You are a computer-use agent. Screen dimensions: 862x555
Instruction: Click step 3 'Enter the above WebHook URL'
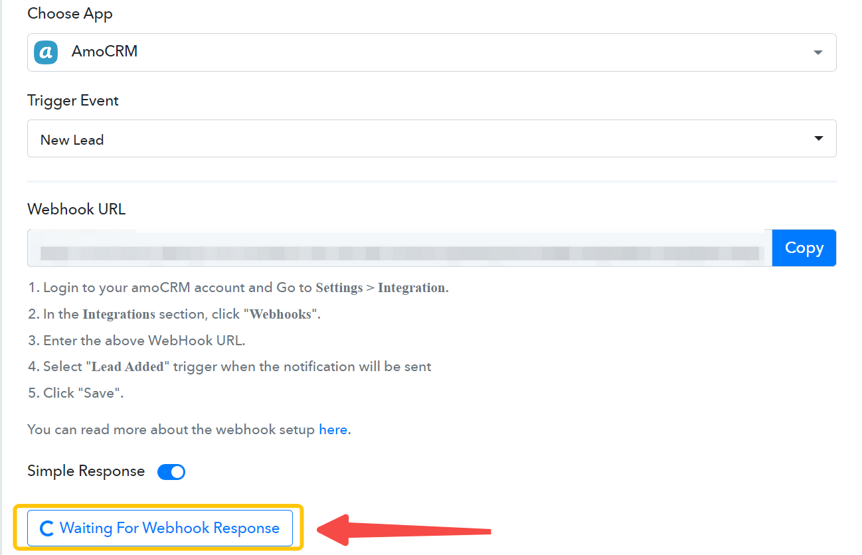pyautogui.click(x=136, y=341)
